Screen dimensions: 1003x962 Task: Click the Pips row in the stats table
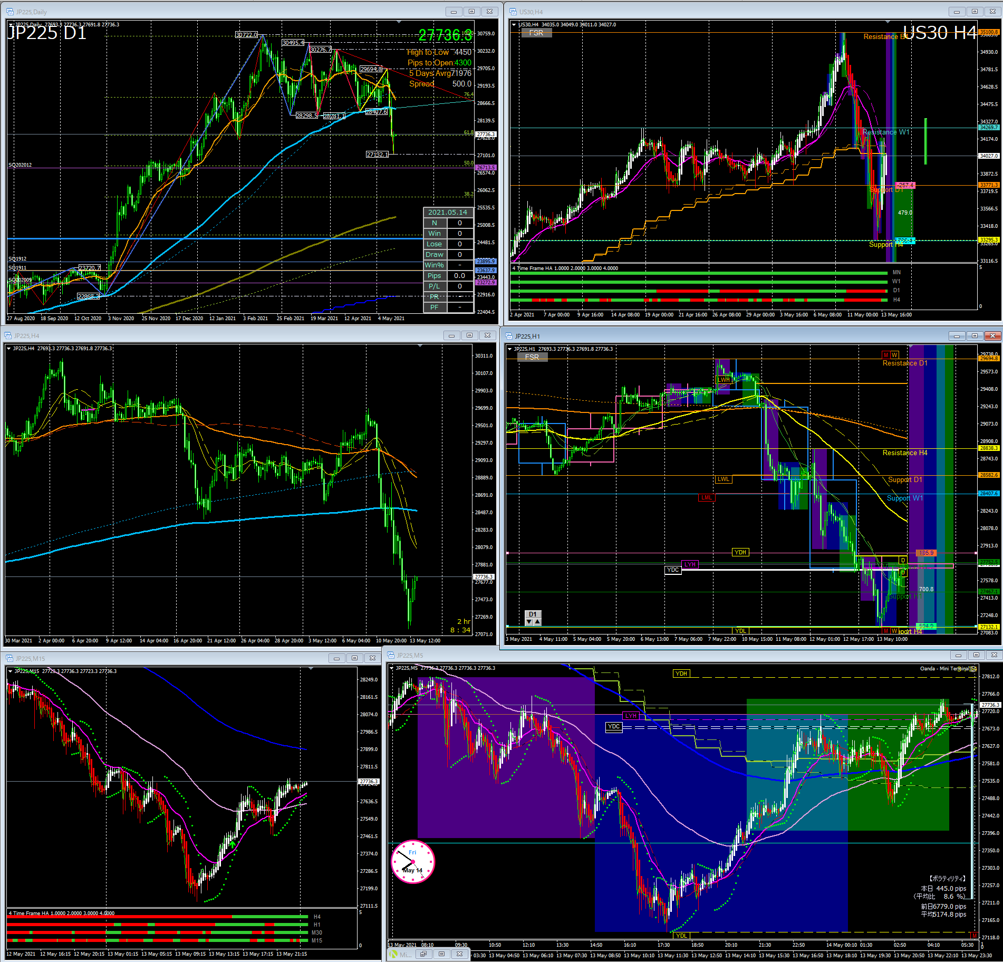[x=448, y=275]
